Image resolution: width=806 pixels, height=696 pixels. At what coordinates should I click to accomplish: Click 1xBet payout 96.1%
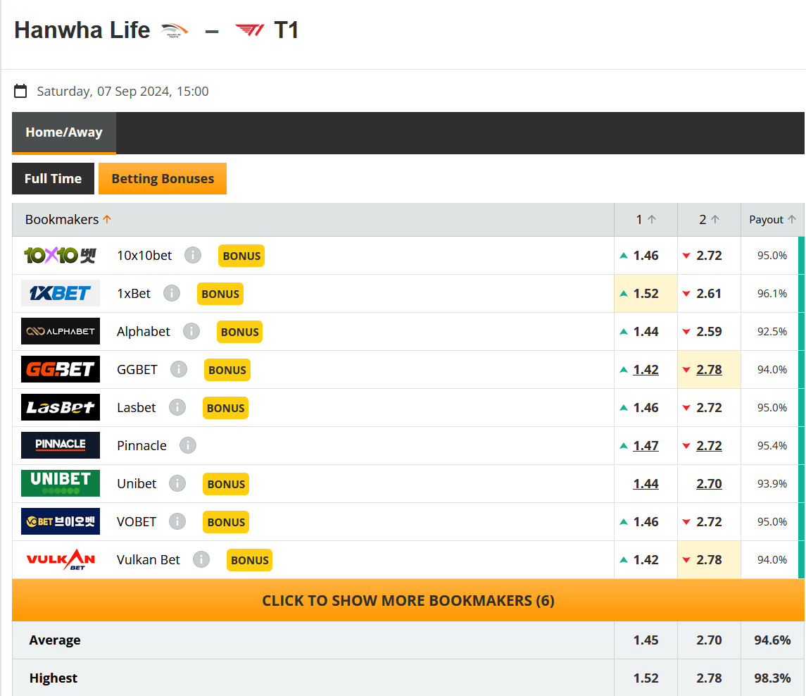(772, 293)
